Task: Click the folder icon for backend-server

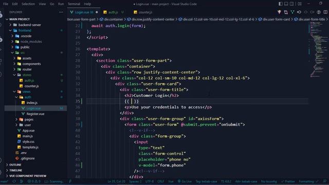Action: [x=15, y=25]
